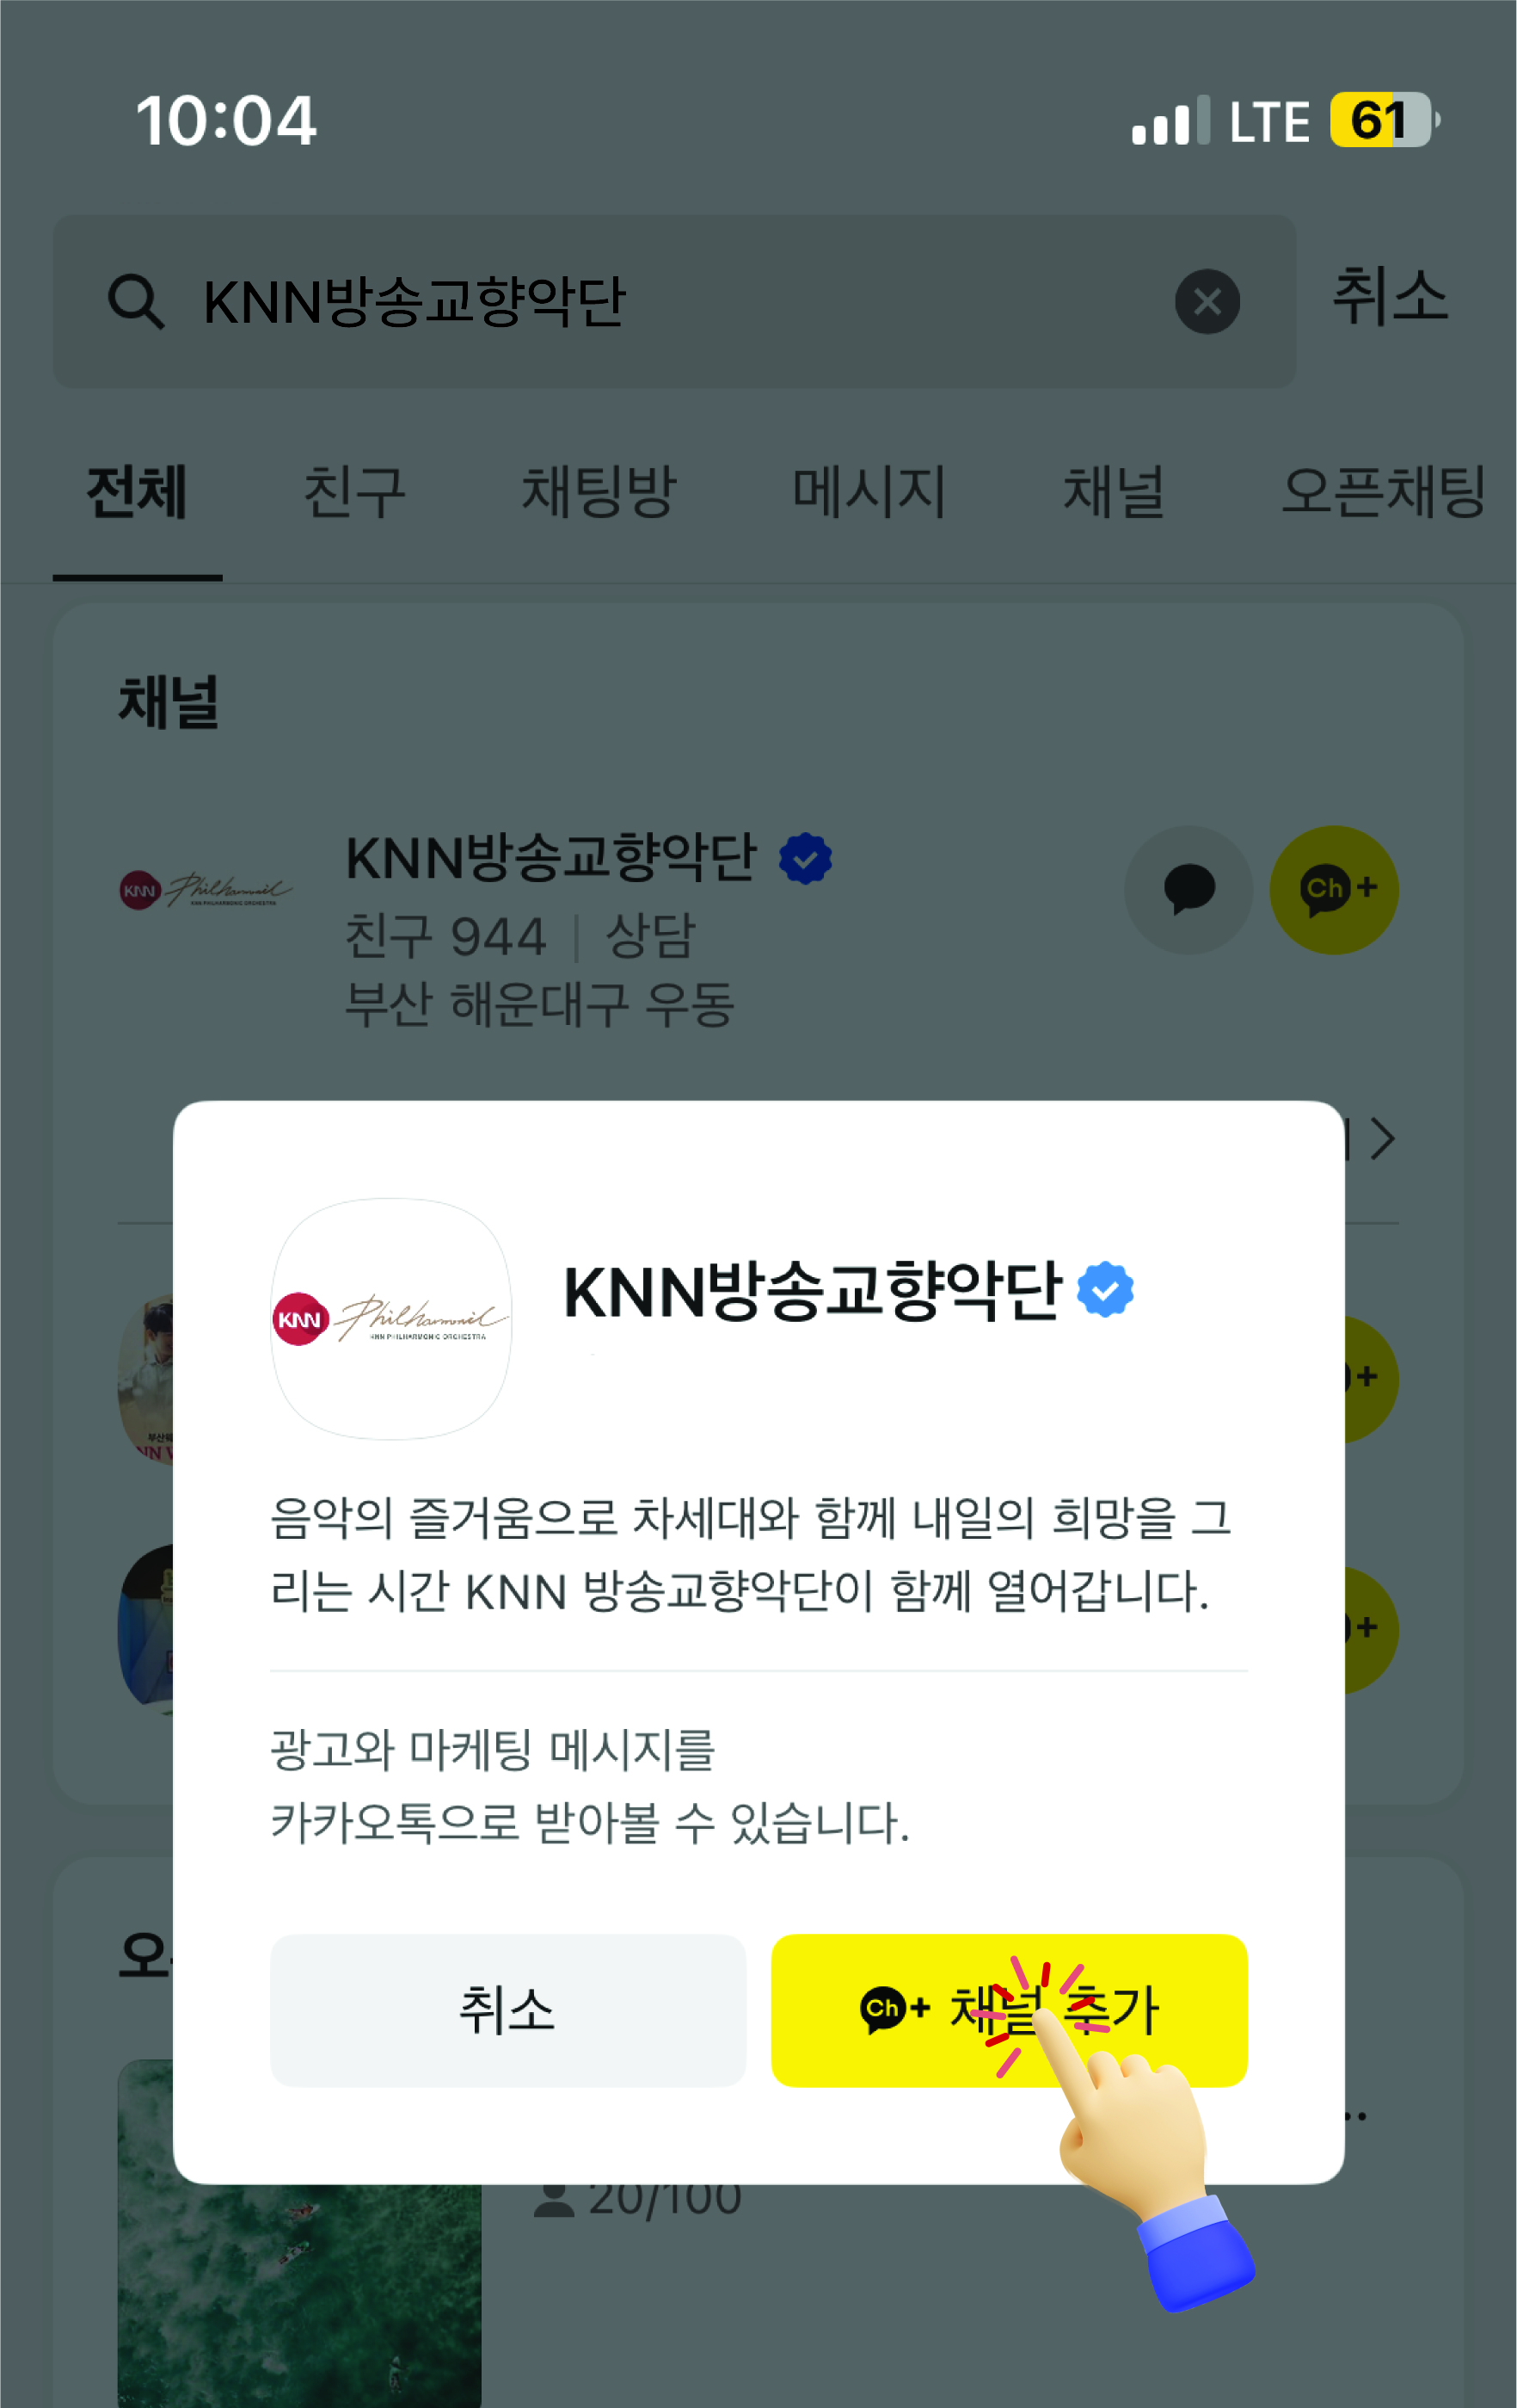Tap KNN Philharmonic logo in the dialog
Screen dimensions: 1517x2408
pos(392,1319)
